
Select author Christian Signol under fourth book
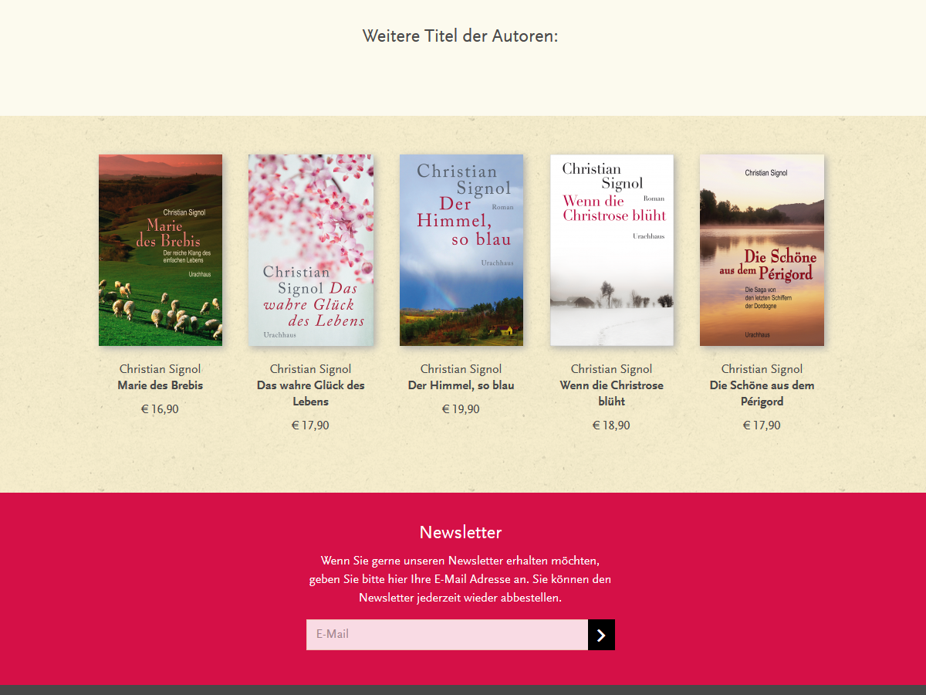(612, 369)
